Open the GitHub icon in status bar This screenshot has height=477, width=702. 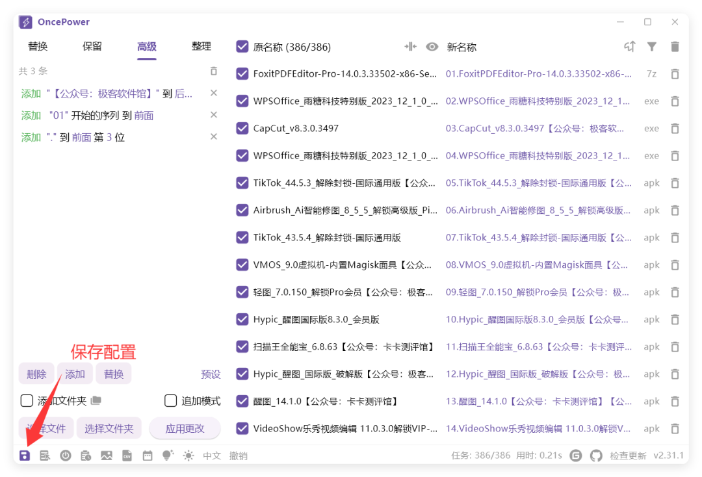(x=596, y=456)
